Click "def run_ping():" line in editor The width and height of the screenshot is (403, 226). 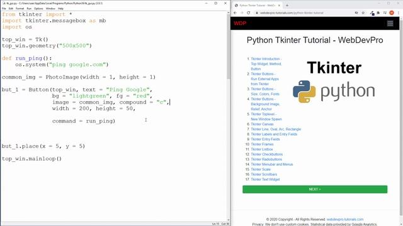[x=26, y=58]
